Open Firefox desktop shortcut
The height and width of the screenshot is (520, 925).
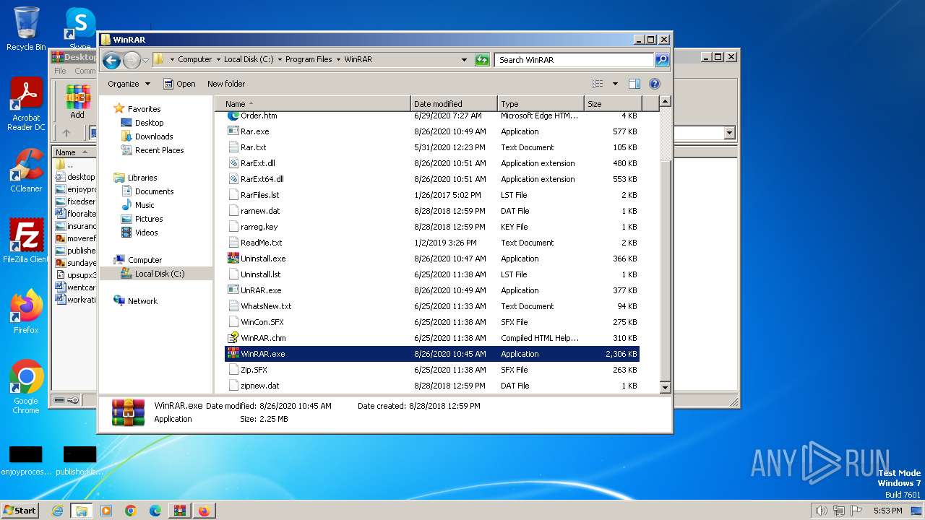[26, 312]
